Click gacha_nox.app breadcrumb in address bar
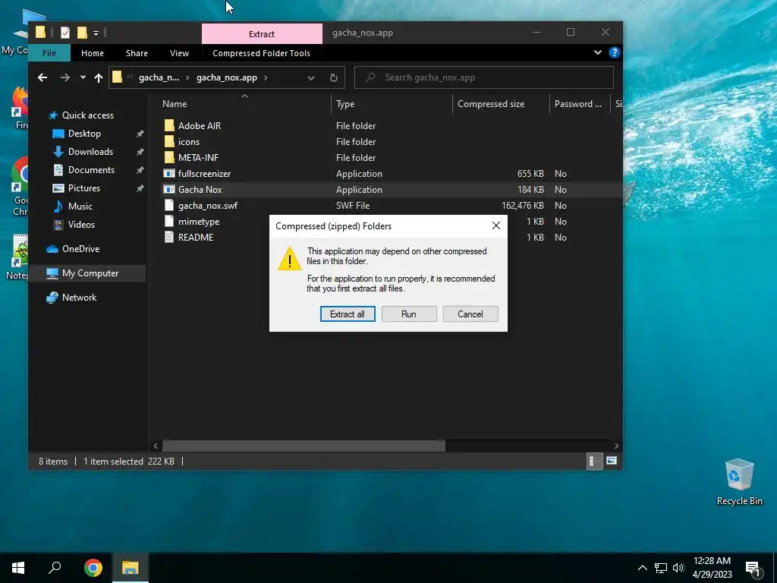Viewport: 777px width, 583px height. coord(226,77)
